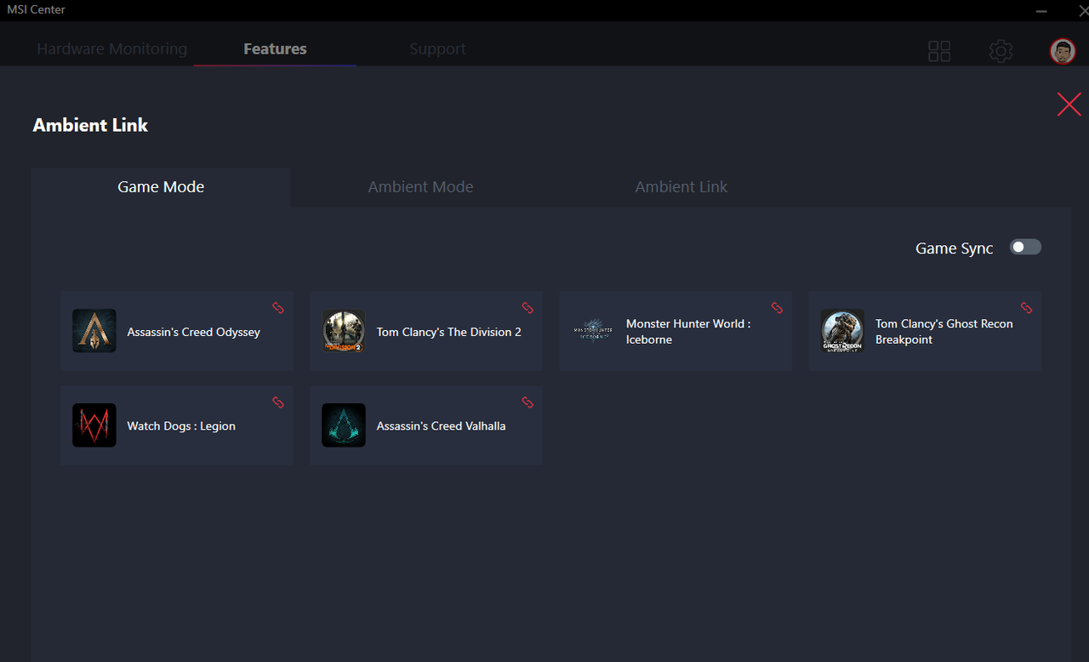Click the link icon on Assassin's Creed Odyssey card
This screenshot has width=1089, height=662.
[x=278, y=308]
